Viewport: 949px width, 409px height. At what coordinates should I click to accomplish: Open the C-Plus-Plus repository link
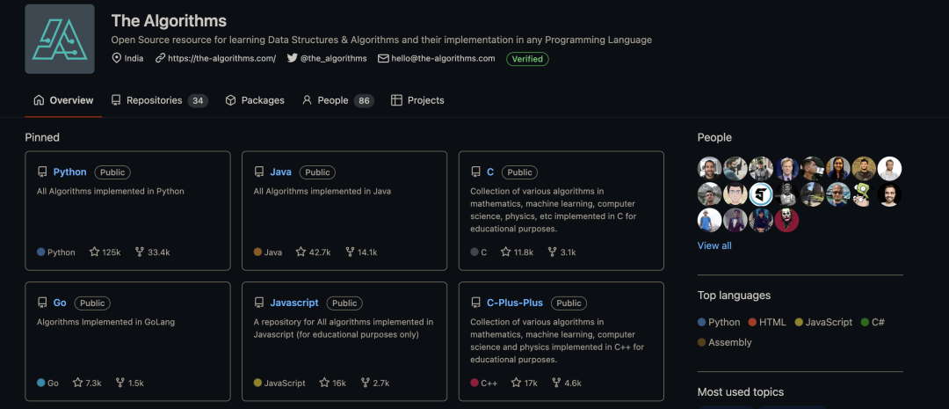point(515,303)
